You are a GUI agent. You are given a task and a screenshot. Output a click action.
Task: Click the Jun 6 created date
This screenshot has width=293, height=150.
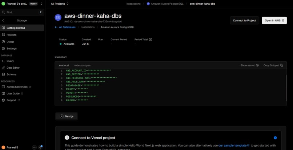[x=85, y=44]
